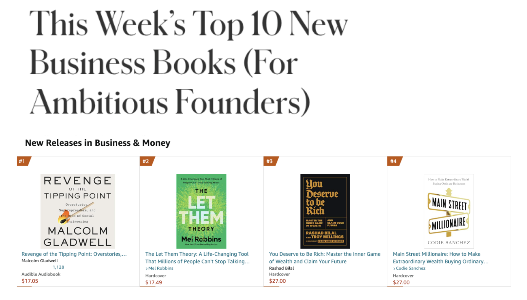The height and width of the screenshot is (300, 527).
Task: Click New Releases in Business & Money heading
Action: point(98,143)
